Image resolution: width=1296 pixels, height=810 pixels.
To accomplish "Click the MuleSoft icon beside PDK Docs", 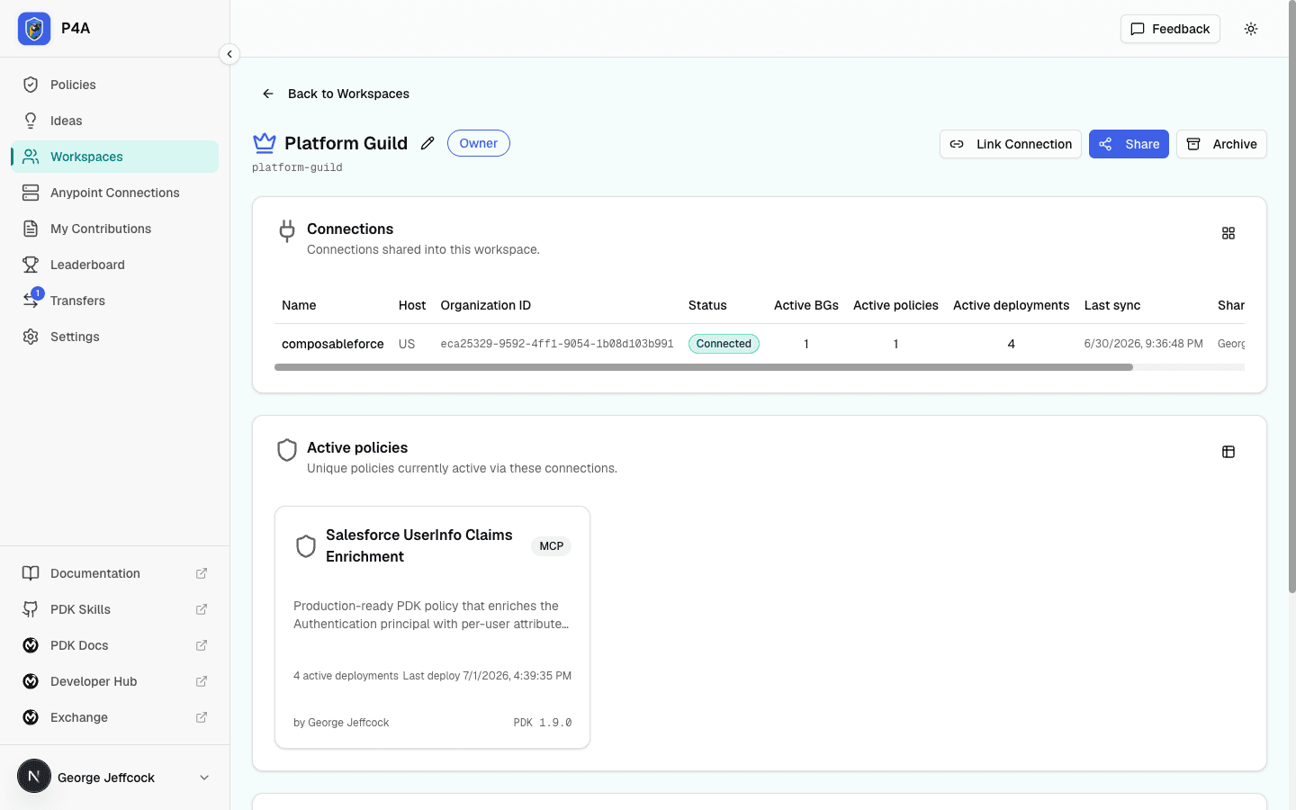I will (31, 645).
